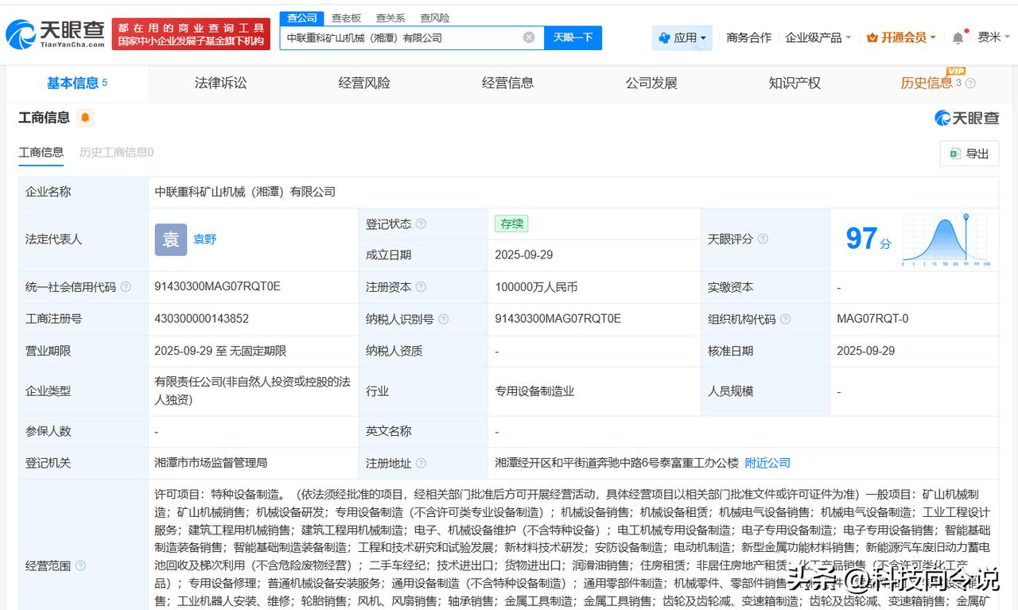The width and height of the screenshot is (1018, 610).
Task: Click the 经营范围 description paragraph
Action: [573, 547]
